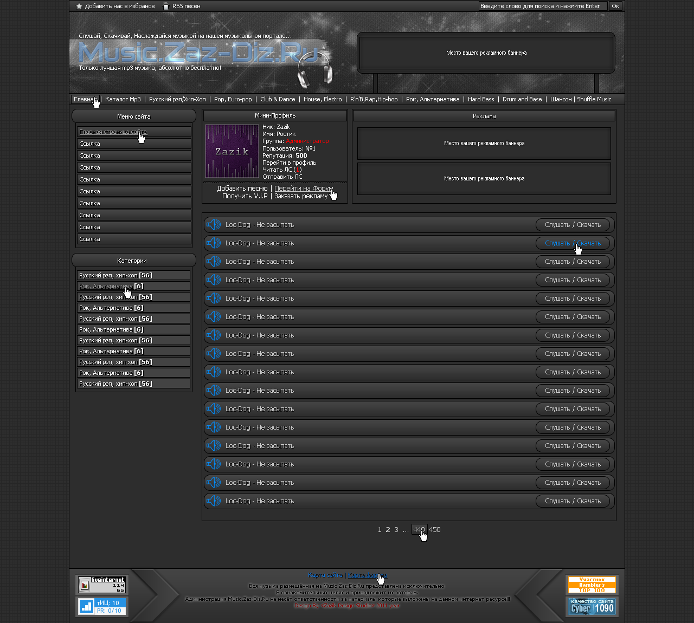Click the Zazik avatar image in Мини-Профиль
Viewport: 694px width, 623px height.
pos(232,151)
